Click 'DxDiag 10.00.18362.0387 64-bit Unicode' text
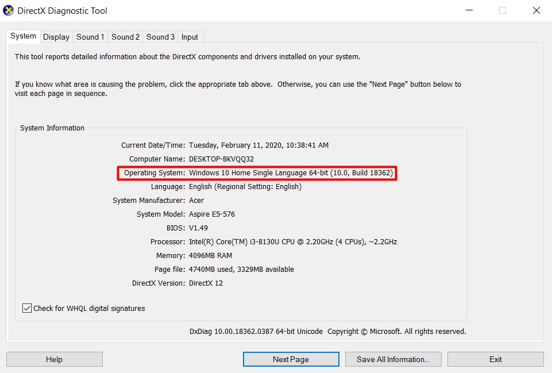 pyautogui.click(x=256, y=332)
